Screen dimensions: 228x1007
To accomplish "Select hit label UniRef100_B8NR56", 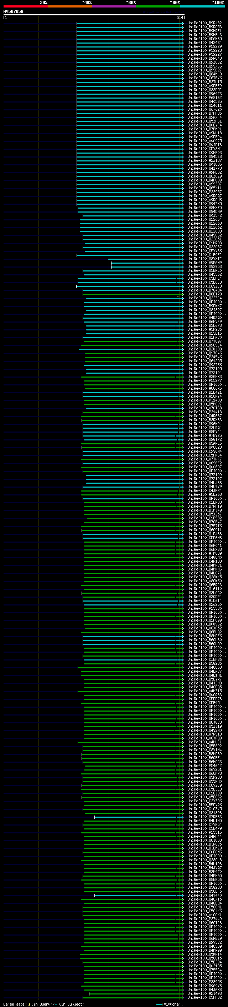I will tap(204, 879).
